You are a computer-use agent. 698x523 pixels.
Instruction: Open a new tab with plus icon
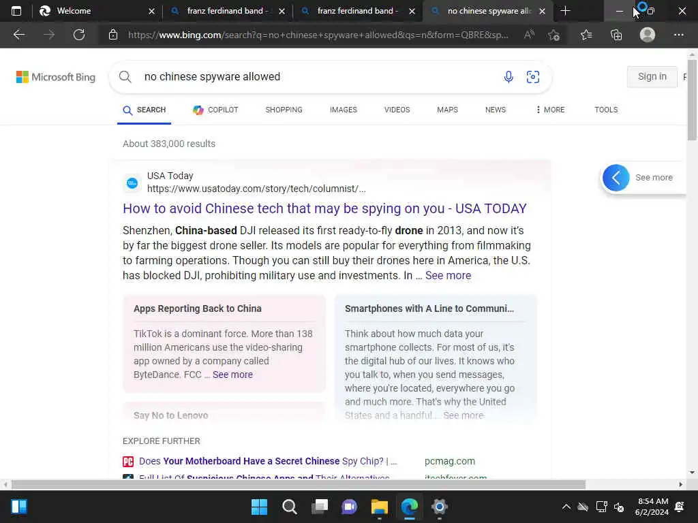coord(565,11)
